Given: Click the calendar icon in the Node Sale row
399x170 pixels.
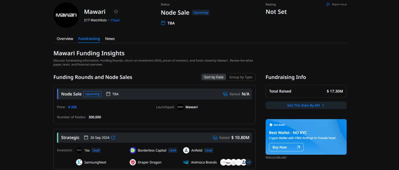Looking at the screenshot, I should pos(108,94).
